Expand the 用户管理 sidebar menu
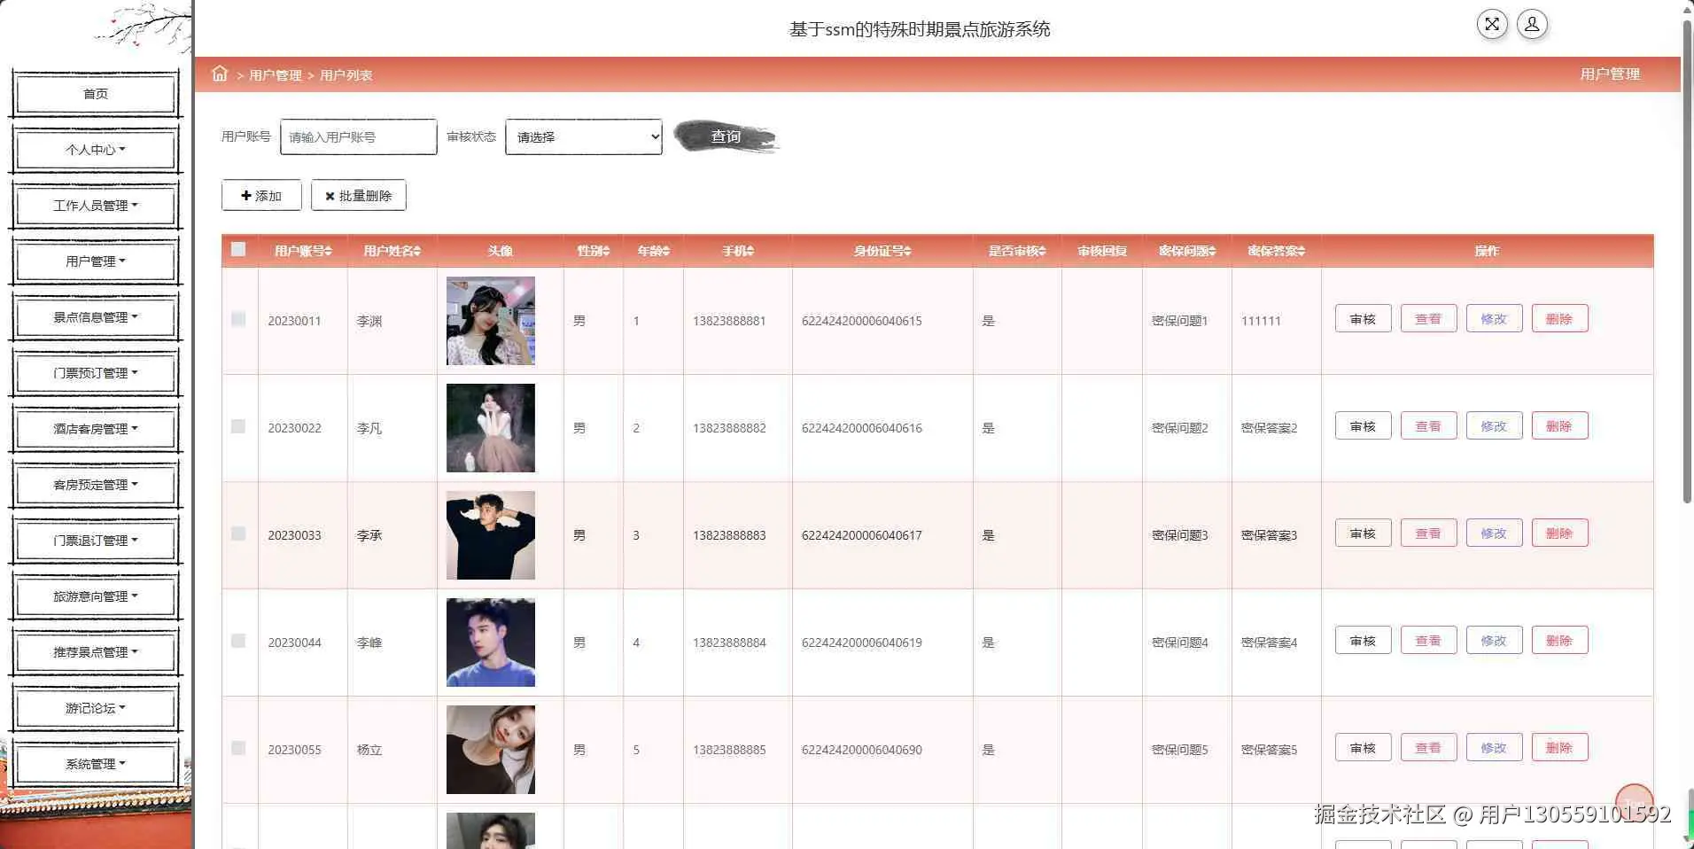The image size is (1694, 849). pos(96,261)
